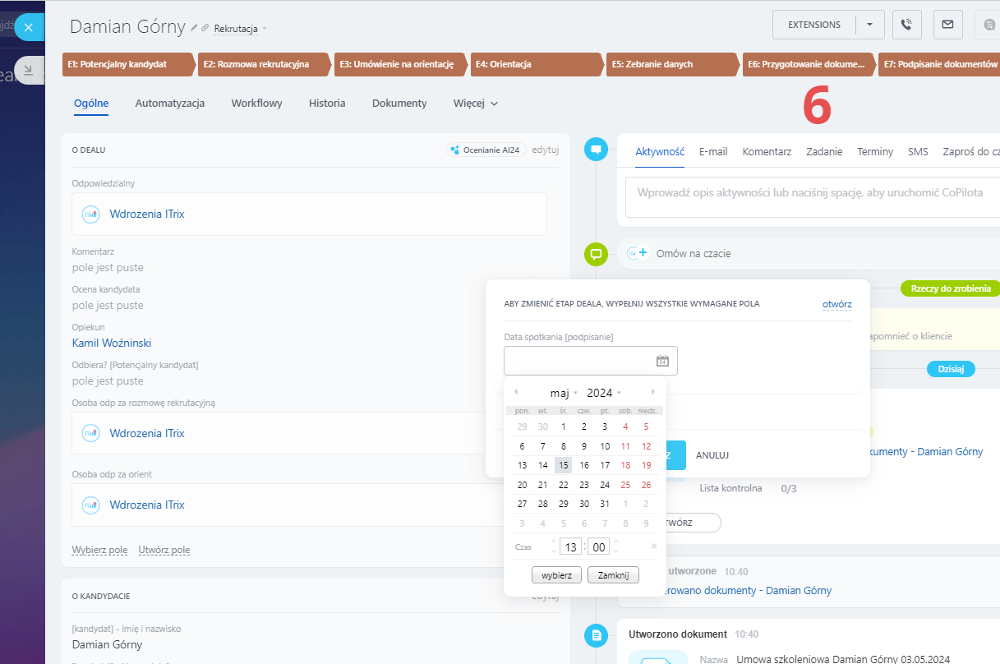This screenshot has width=1000, height=664.
Task: Close the deal side panel with X
Action: [29, 27]
